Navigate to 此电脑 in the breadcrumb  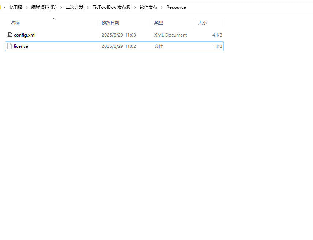pyautogui.click(x=16, y=7)
